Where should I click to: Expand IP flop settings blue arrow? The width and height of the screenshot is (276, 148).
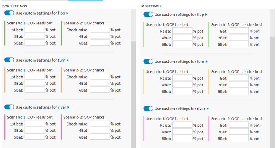207,15
